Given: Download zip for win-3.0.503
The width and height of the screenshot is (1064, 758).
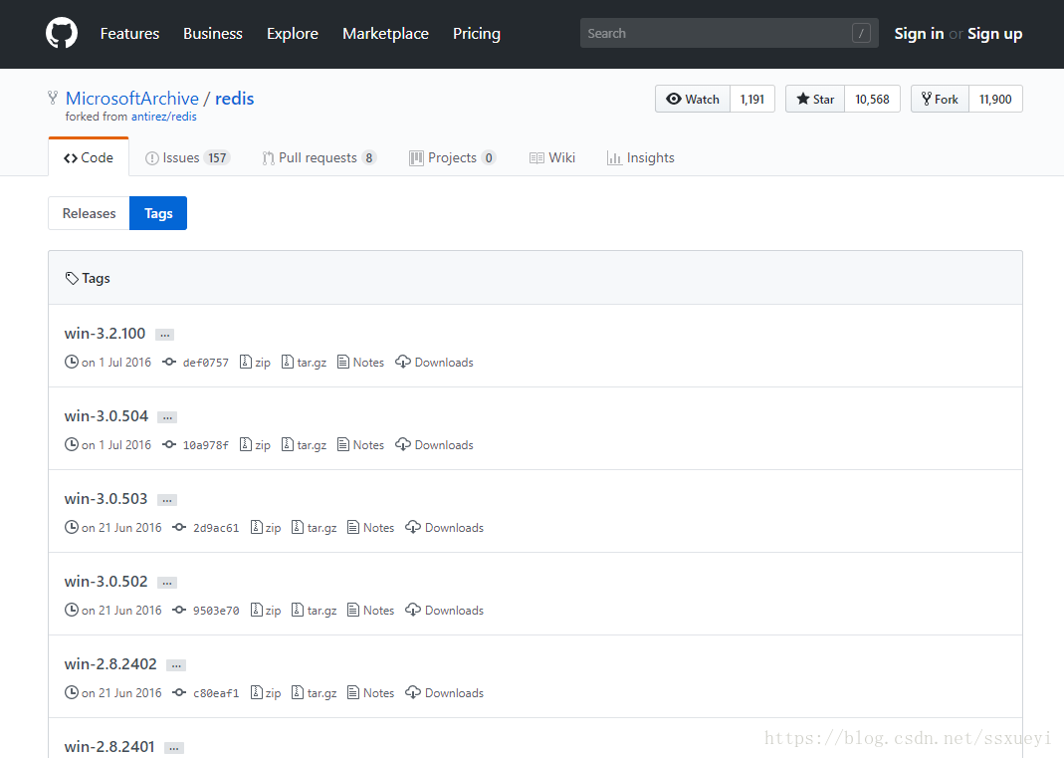Looking at the screenshot, I should 266,528.
